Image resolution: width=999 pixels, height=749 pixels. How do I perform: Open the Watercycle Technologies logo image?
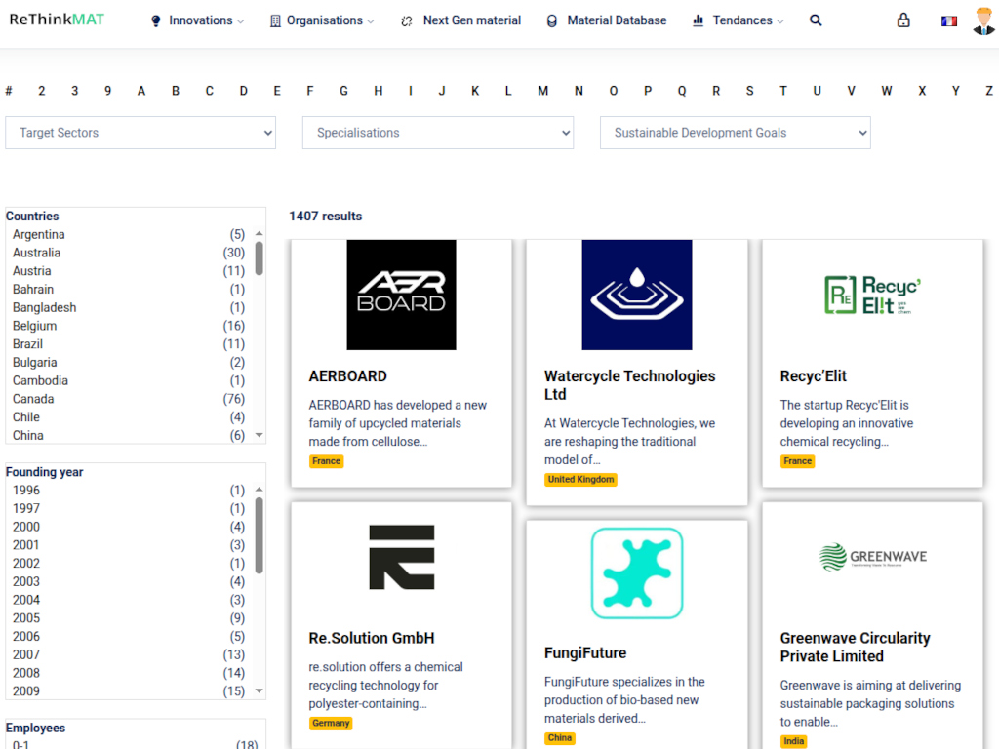pos(636,295)
